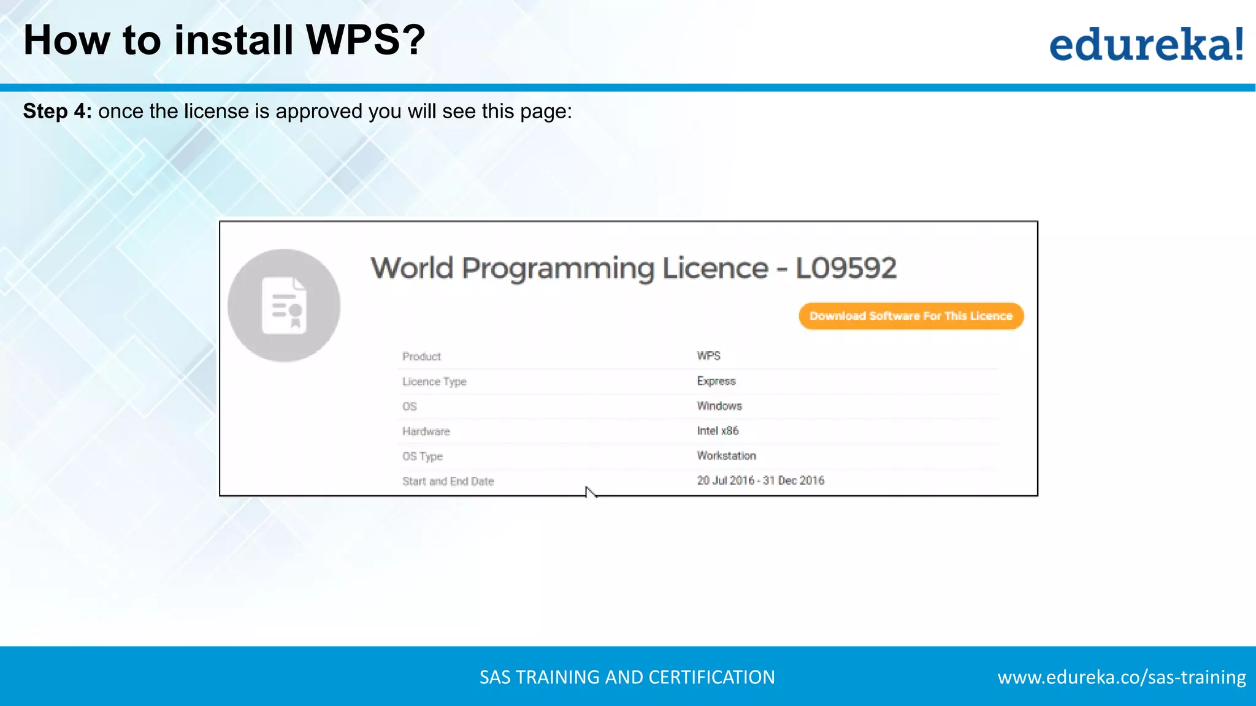
Task: Click the grey licence certificate icon
Action: pos(284,305)
